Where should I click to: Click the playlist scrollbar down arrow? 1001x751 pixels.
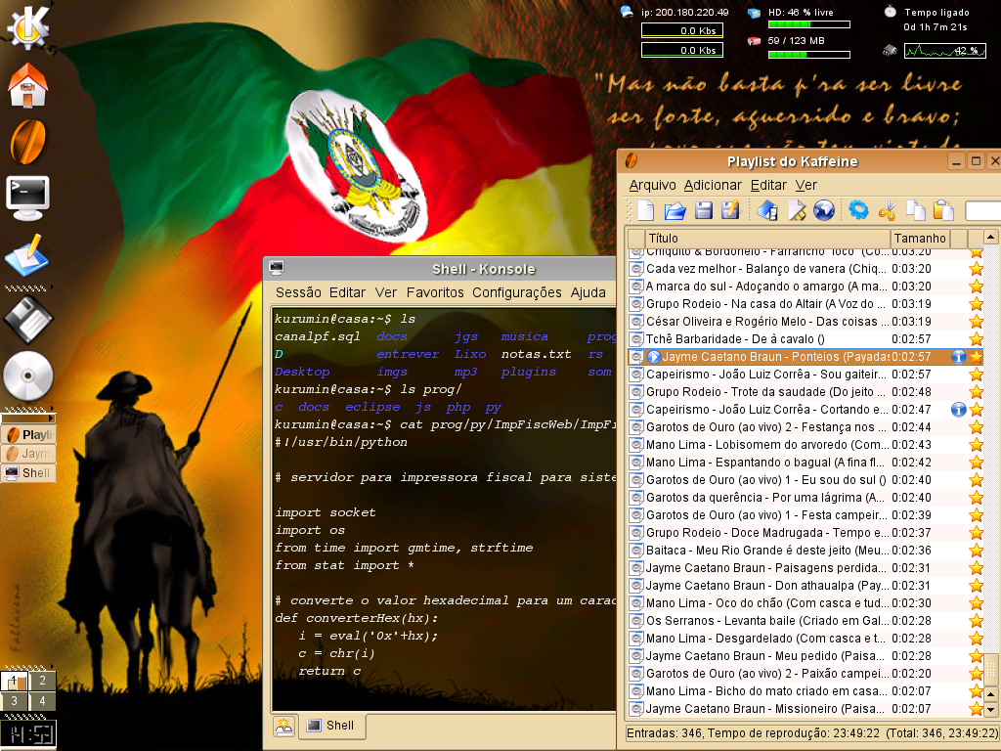[990, 710]
